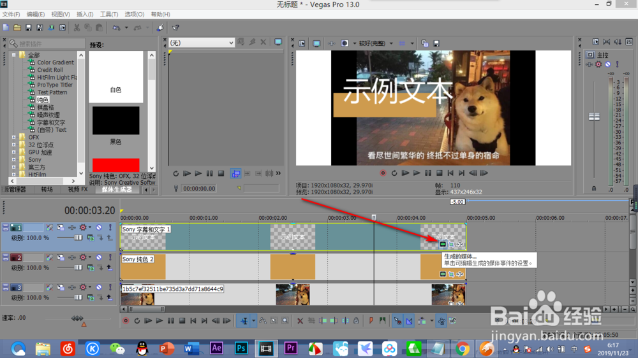Pause playback in the video preview window
This screenshot has height=358, width=638.
click(428, 173)
